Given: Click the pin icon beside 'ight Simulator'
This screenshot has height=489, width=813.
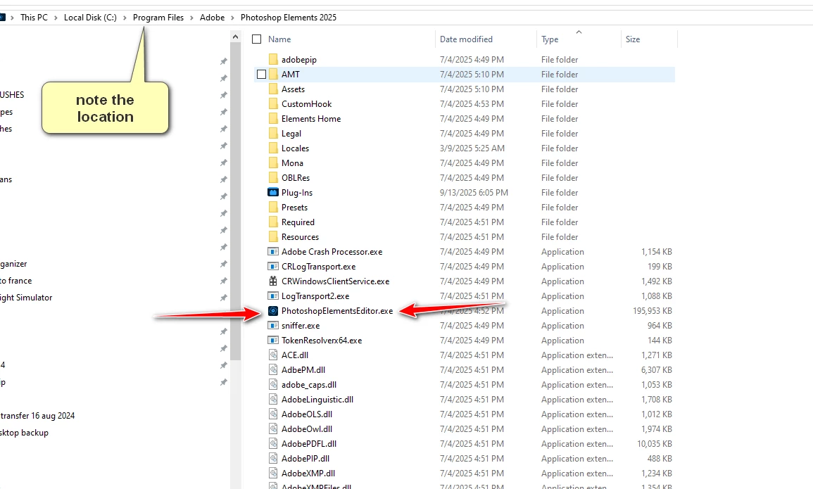Looking at the screenshot, I should click(223, 298).
